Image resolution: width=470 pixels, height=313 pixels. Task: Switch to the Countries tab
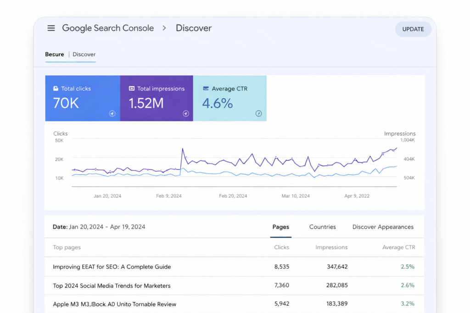point(322,227)
